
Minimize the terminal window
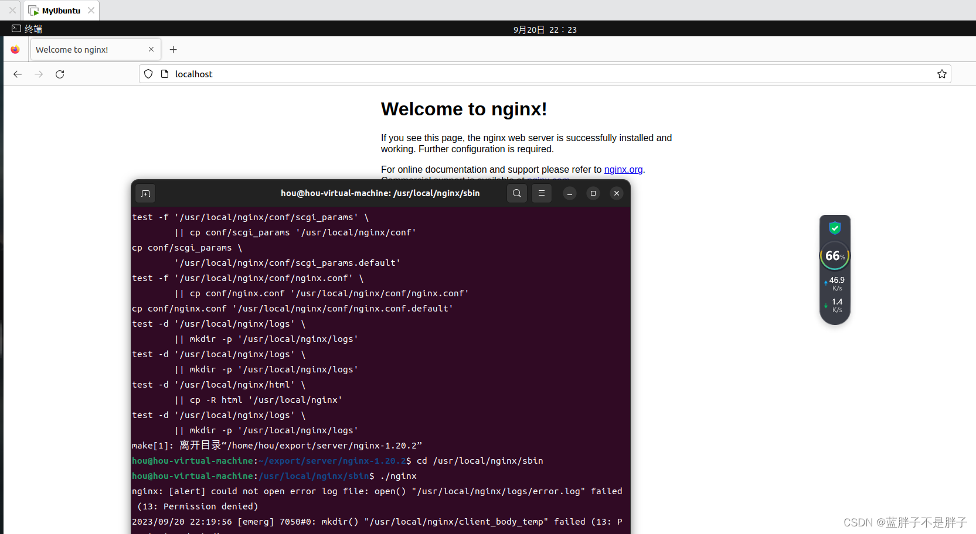tap(570, 193)
